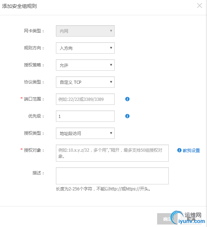Click the 长度为2-256个字符 hint text

(103, 189)
